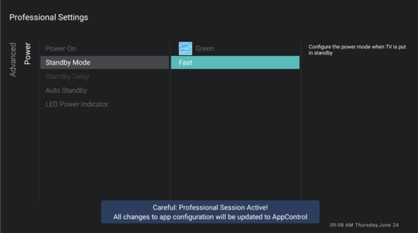Click the divider left of the Power On list
This screenshot has height=233, width=418.
click(x=40, y=125)
